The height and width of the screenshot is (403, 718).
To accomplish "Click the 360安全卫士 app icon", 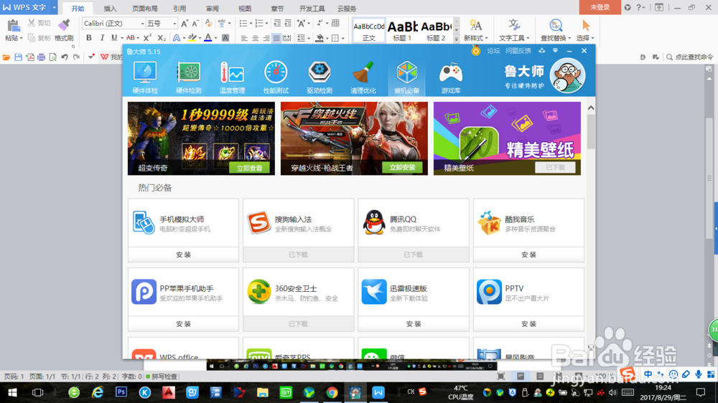I will point(258,292).
